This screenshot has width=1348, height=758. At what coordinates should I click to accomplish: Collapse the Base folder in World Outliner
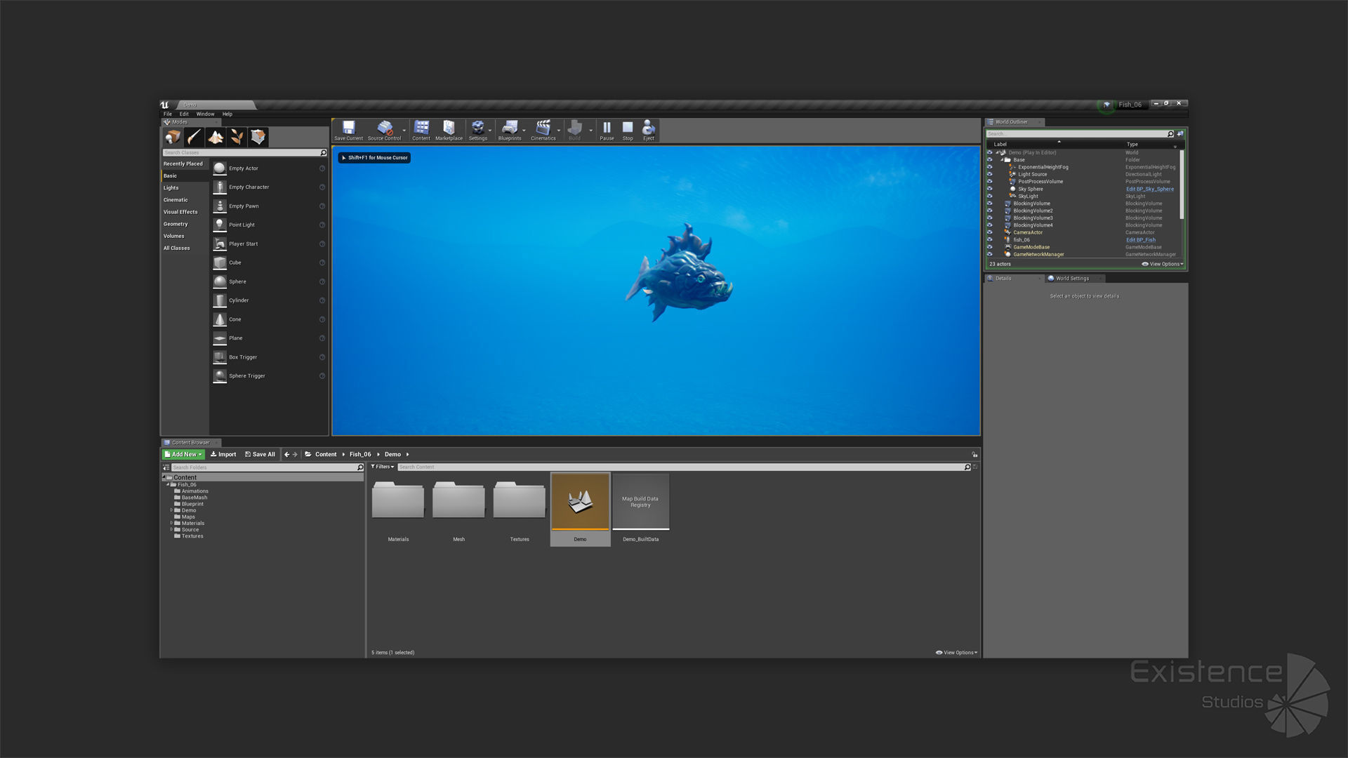pos(1003,160)
